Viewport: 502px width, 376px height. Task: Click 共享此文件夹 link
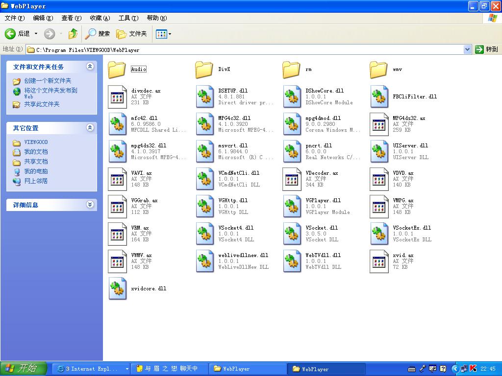[x=42, y=104]
